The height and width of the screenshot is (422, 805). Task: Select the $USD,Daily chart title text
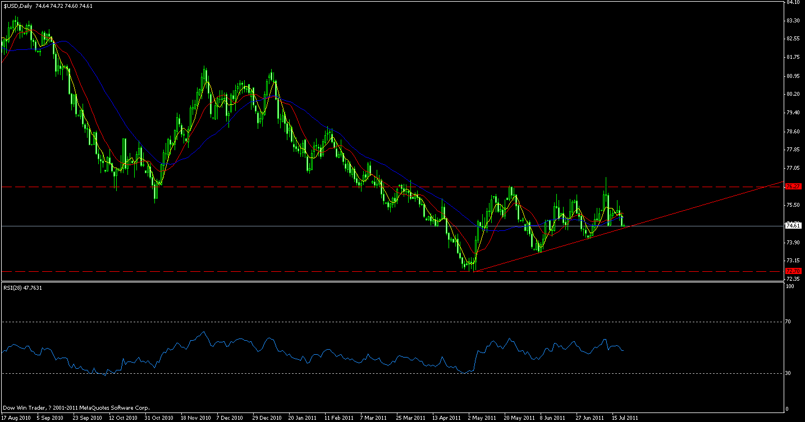[x=17, y=4]
